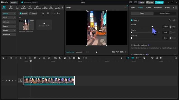Click the Fade in slider handle
Viewport: 179px width, 100px height.
(131, 32)
